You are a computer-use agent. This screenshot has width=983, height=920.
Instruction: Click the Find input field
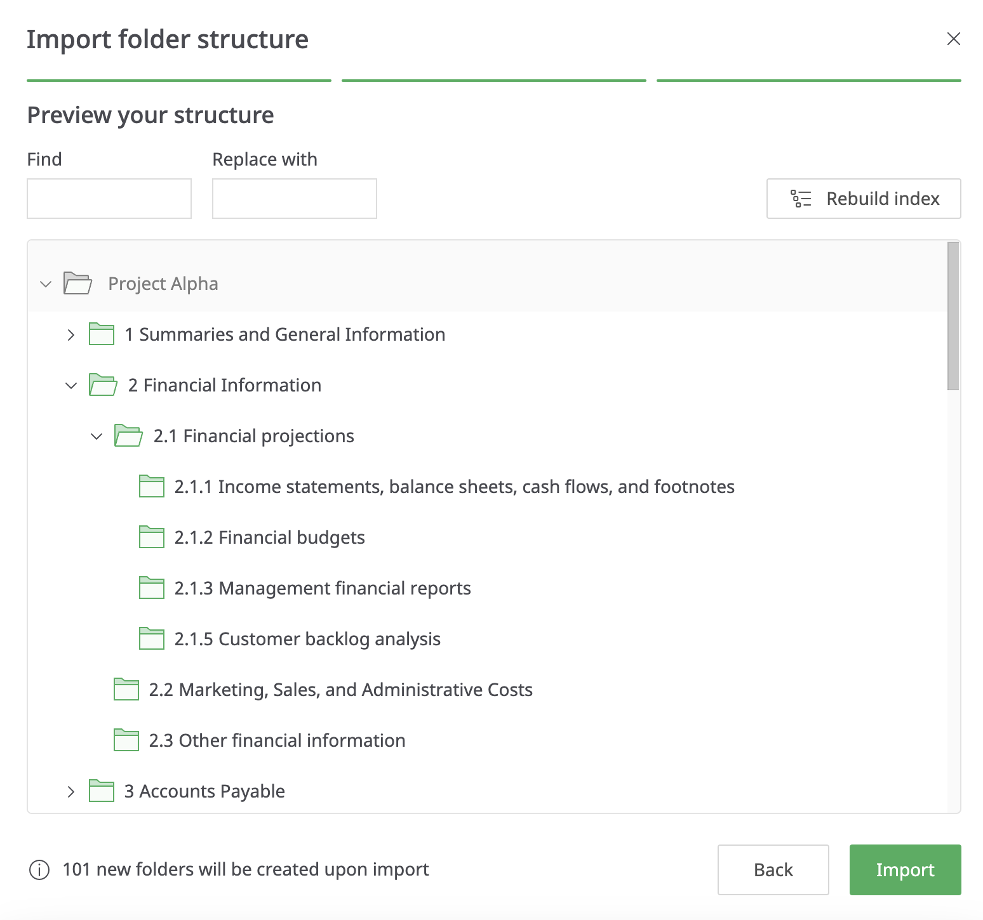click(x=109, y=199)
